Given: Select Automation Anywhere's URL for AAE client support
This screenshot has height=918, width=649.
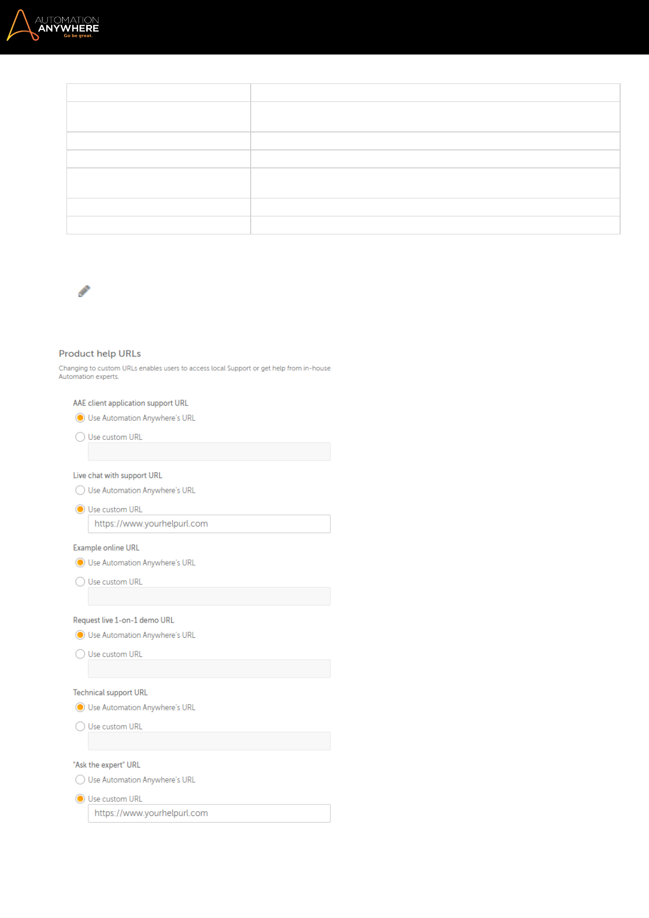Looking at the screenshot, I should (x=80, y=418).
